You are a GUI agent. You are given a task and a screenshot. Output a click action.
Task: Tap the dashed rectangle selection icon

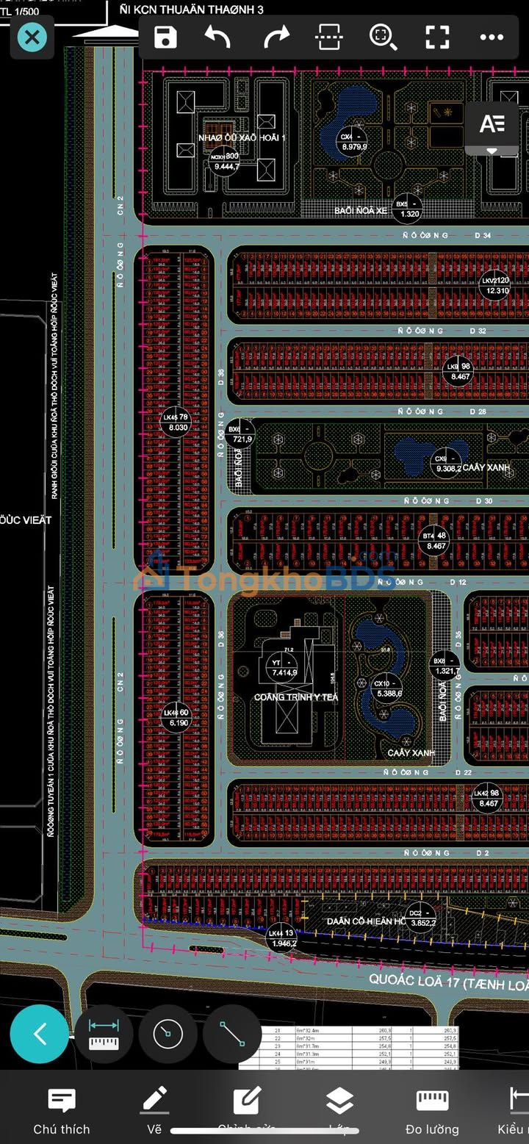point(329,37)
